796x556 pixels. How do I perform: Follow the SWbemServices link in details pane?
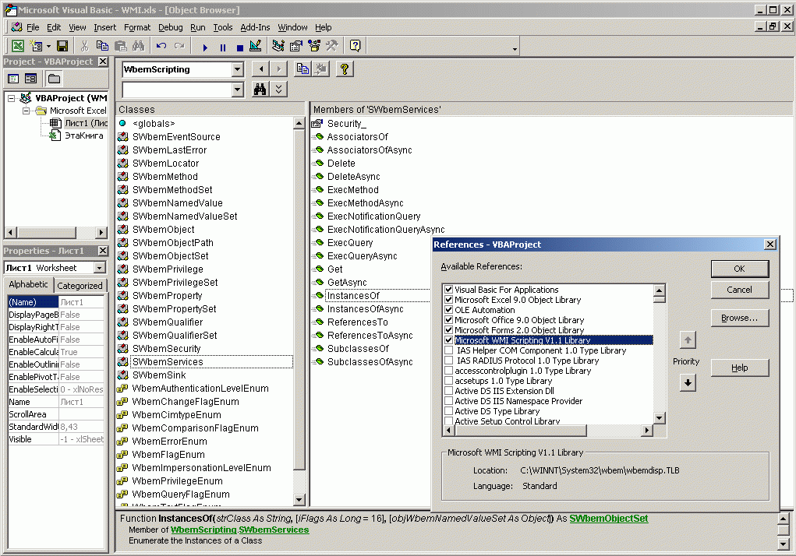point(274,530)
